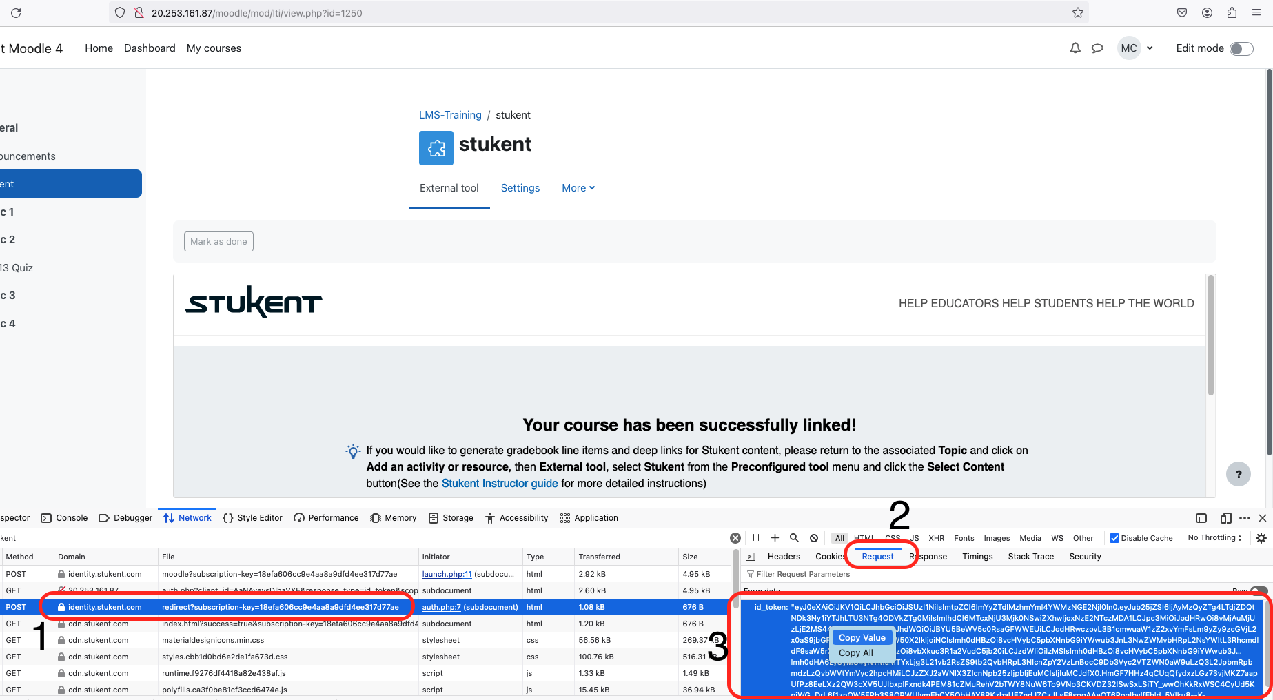The image size is (1273, 700).
Task: Open the Dashboard menu item
Action: [150, 48]
